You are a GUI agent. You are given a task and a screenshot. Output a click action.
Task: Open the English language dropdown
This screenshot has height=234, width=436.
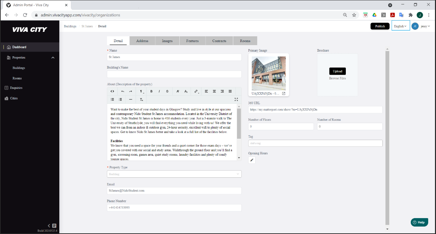[x=400, y=26]
